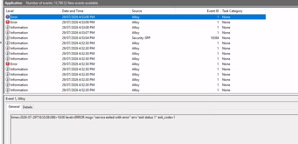The image size is (298, 144).
Task: Click the Task Category column header
Action: pyautogui.click(x=243, y=11)
